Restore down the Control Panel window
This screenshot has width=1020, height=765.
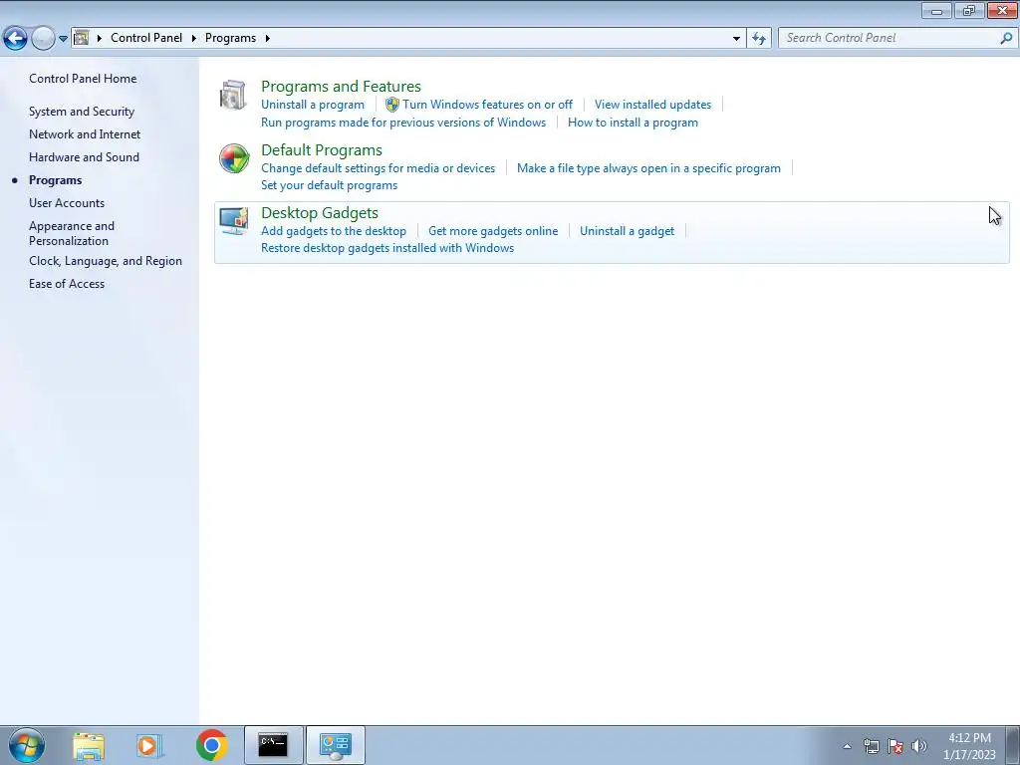[x=969, y=10]
